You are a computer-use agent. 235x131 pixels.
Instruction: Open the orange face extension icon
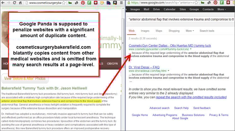[x=102, y=3]
